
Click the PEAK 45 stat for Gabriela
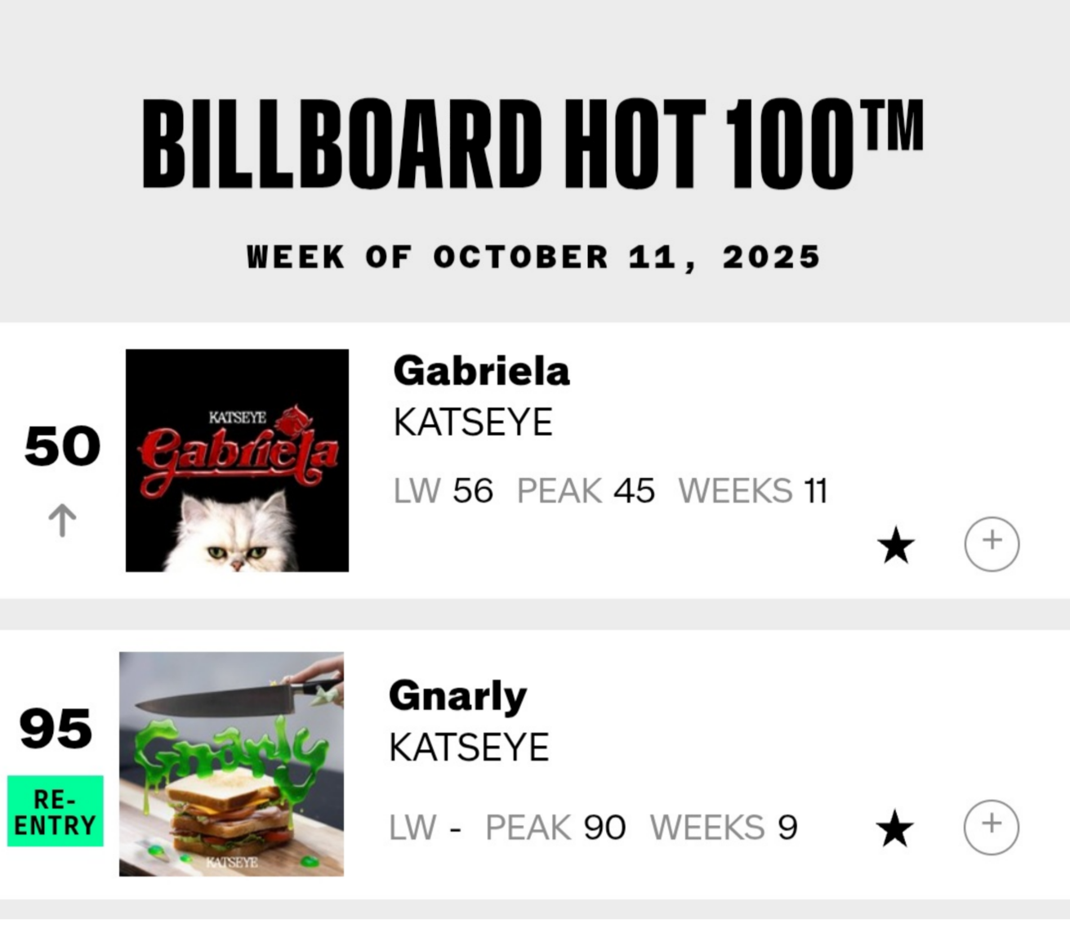click(x=586, y=491)
